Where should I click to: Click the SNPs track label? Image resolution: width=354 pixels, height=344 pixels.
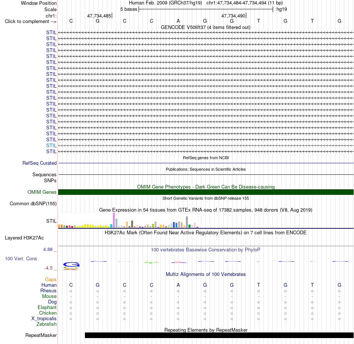(50, 180)
